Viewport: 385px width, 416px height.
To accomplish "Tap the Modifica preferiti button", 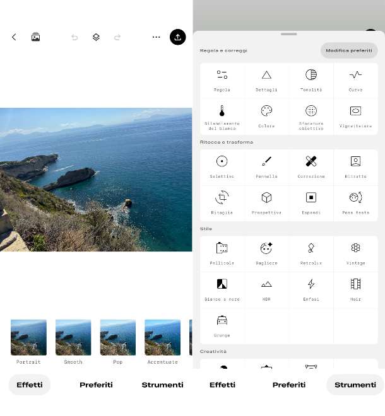I will pyautogui.click(x=348, y=50).
